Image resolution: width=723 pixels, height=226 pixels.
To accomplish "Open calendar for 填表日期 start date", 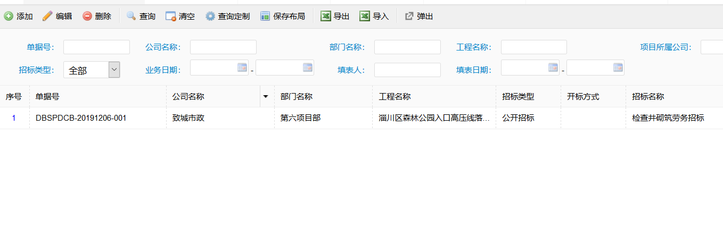I will (553, 68).
